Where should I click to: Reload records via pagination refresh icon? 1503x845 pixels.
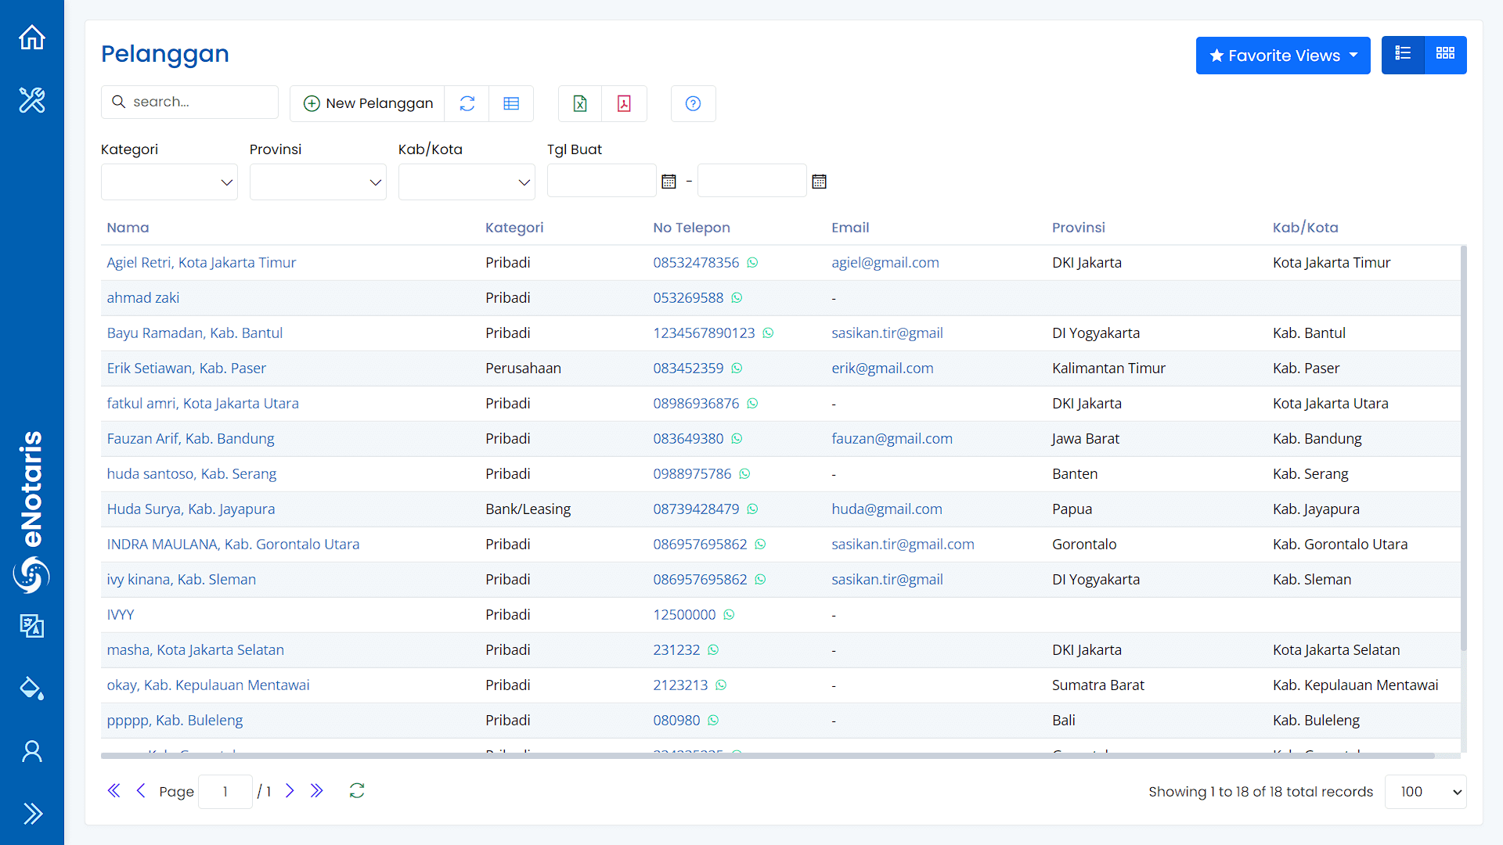[x=357, y=791]
